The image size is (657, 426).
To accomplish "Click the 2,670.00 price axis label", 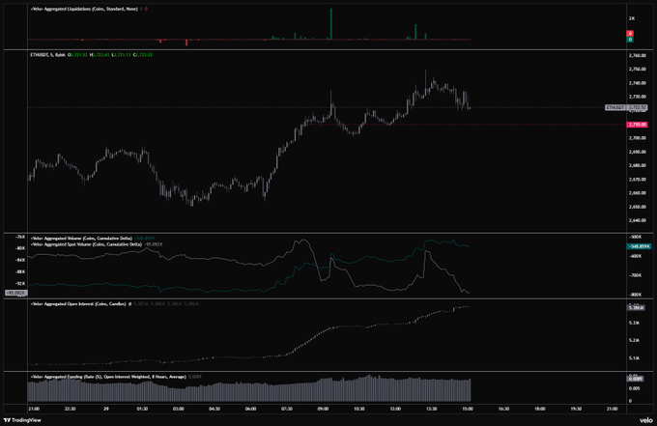I will pyautogui.click(x=637, y=180).
